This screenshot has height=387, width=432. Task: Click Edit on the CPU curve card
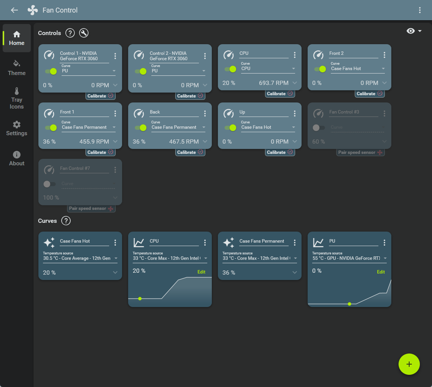tap(201, 272)
